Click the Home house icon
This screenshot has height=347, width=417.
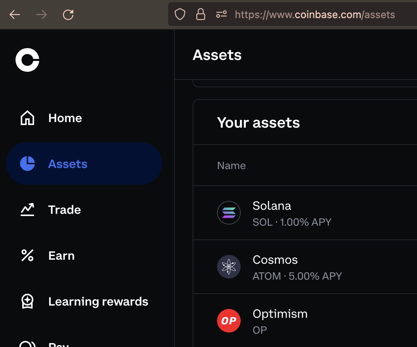point(27,118)
